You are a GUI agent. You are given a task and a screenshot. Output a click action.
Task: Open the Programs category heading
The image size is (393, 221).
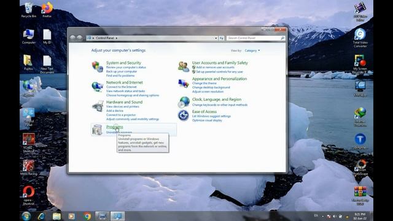coord(115,127)
